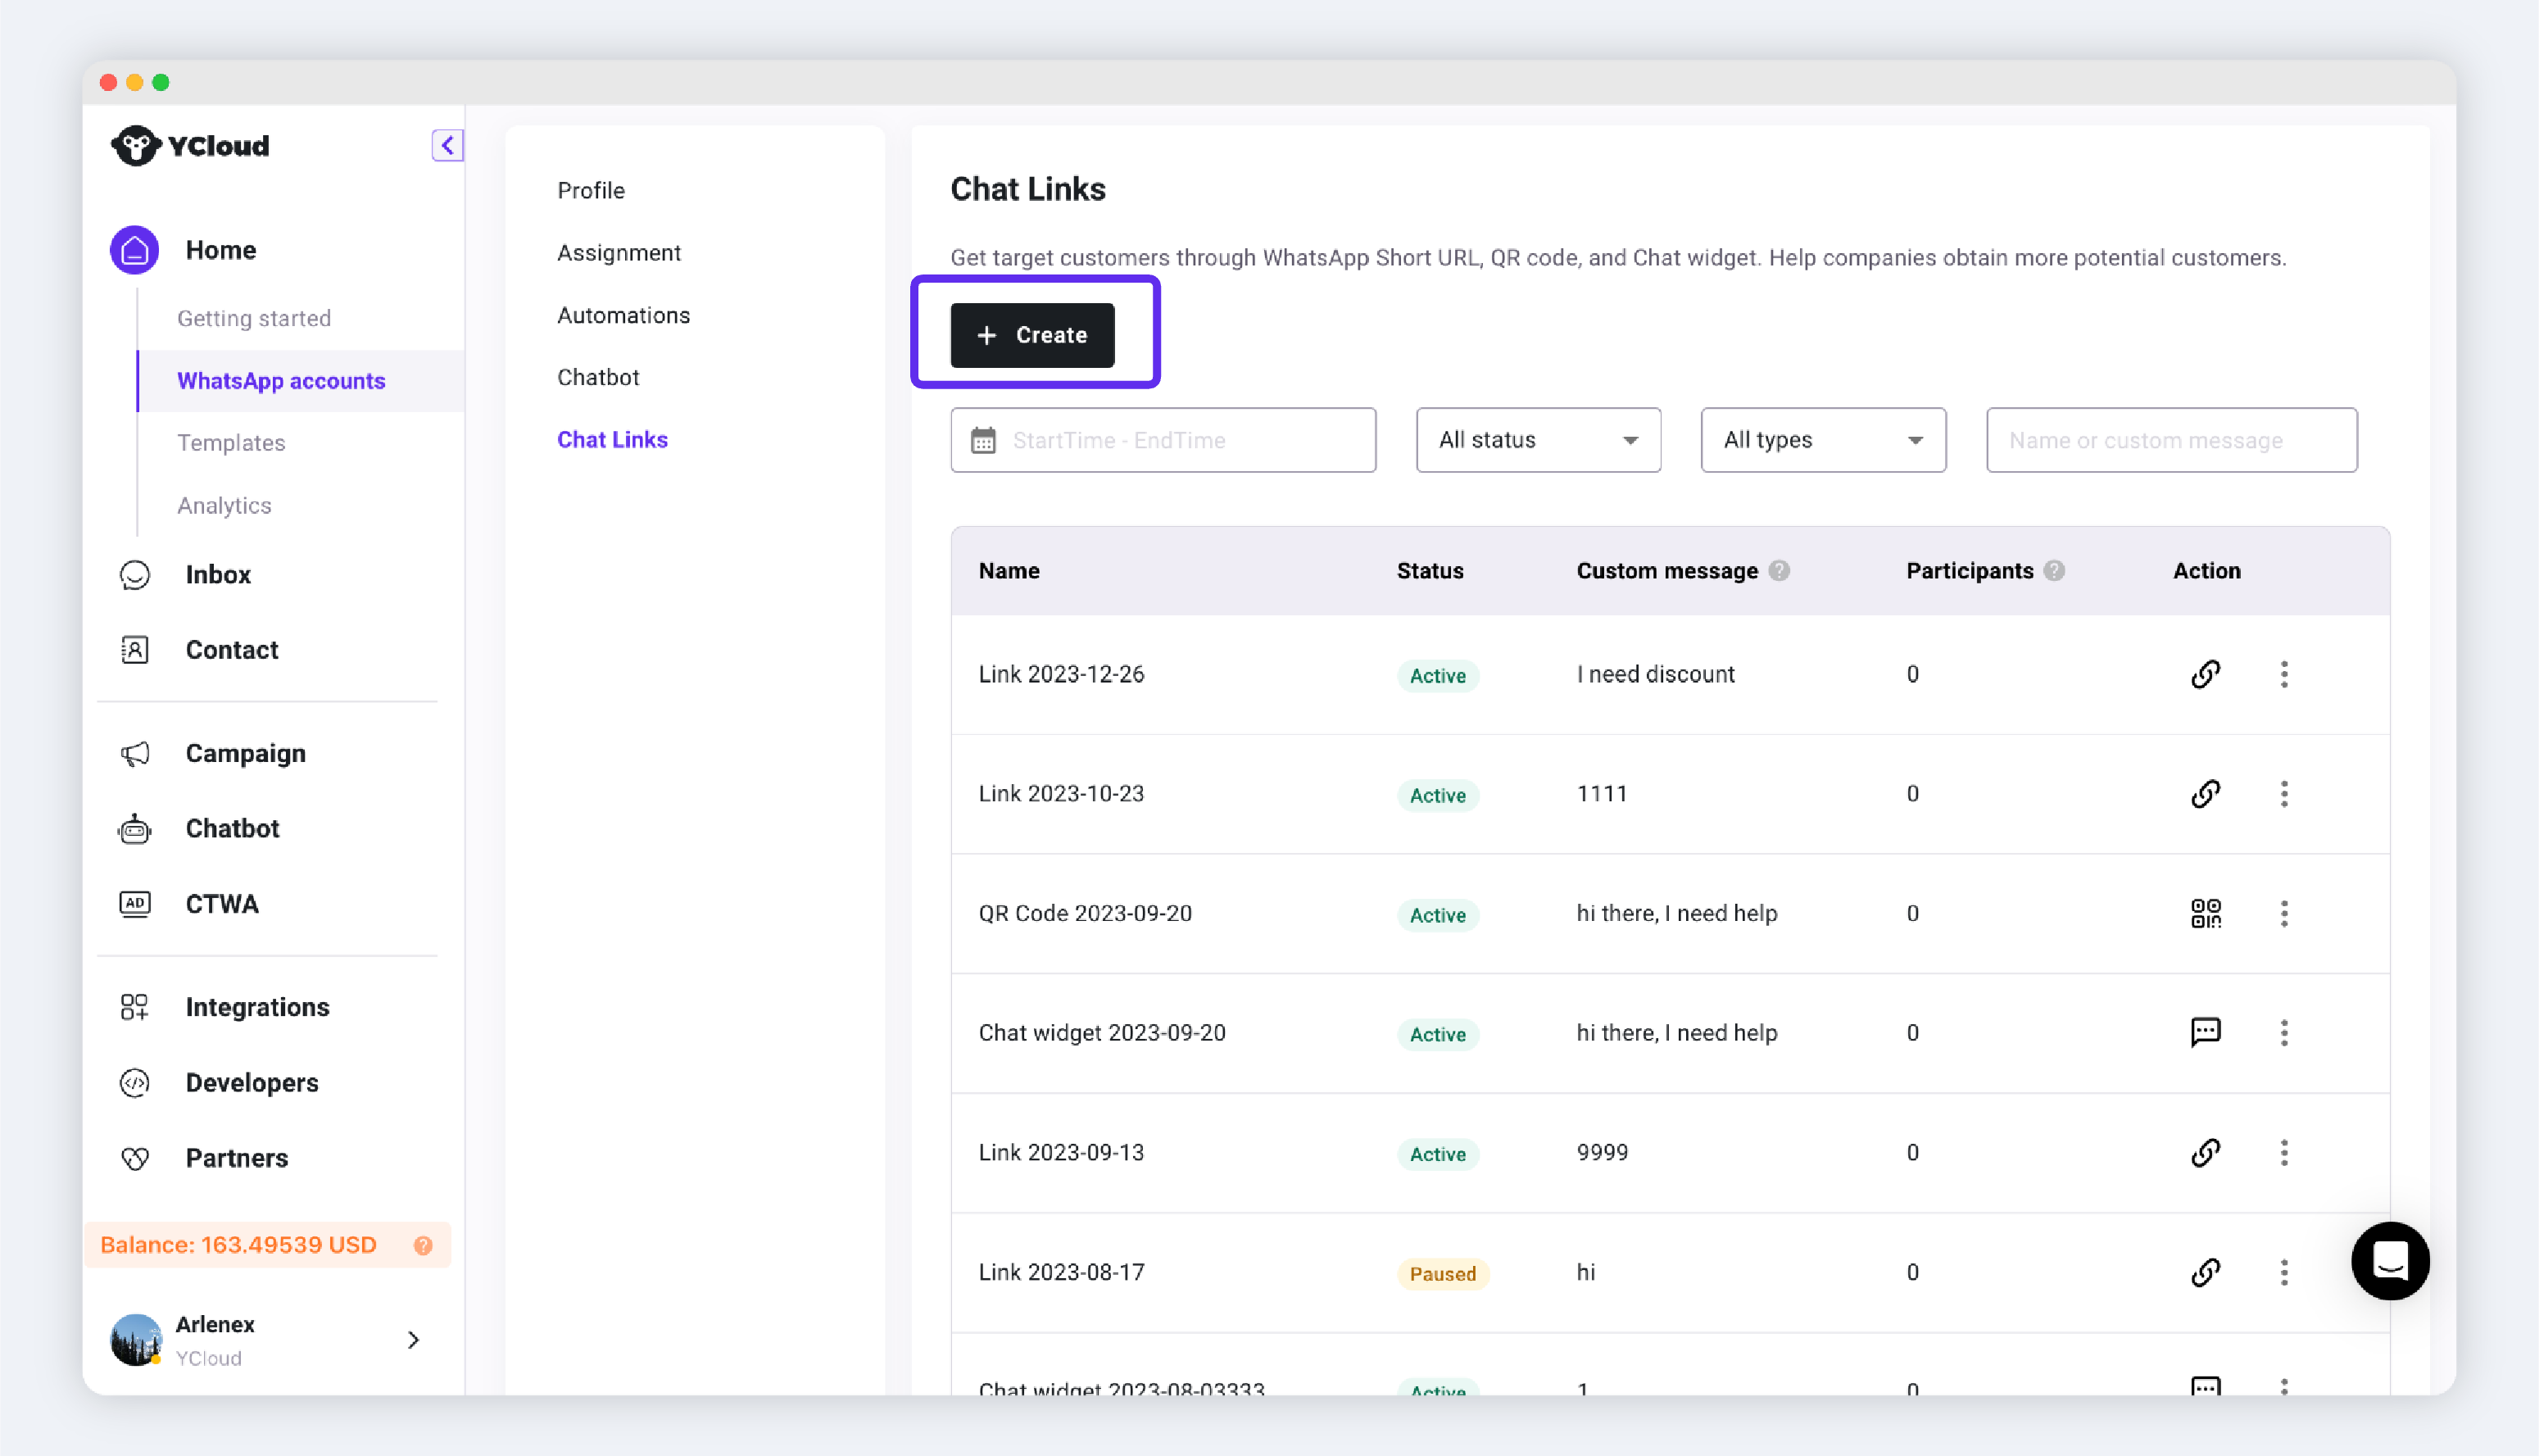Expand the Arlenex account chevron

click(x=413, y=1340)
